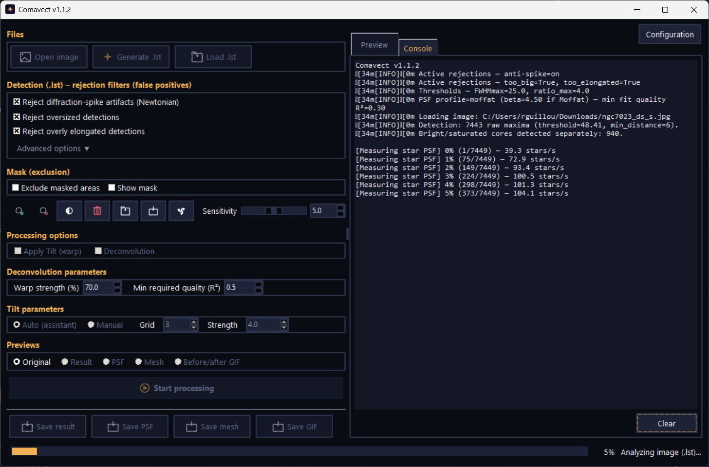Screen dimensions: 709x467
Task: Enable the Show mask checkbox
Action: click(112, 187)
